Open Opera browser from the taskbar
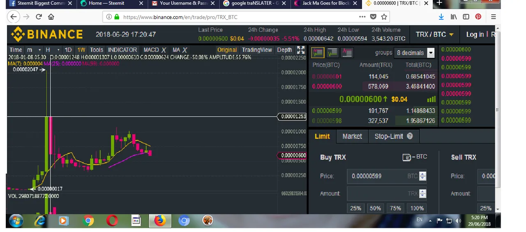526x232 pixels. coord(112,221)
